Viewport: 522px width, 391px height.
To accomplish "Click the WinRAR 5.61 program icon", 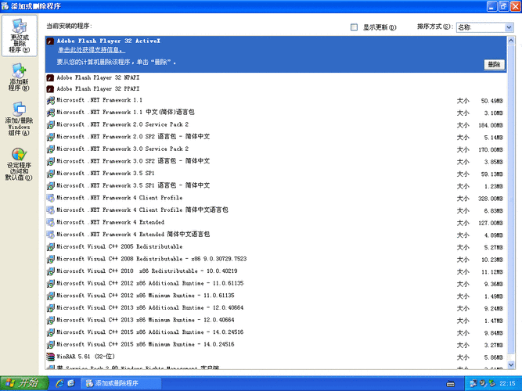I will [50, 356].
